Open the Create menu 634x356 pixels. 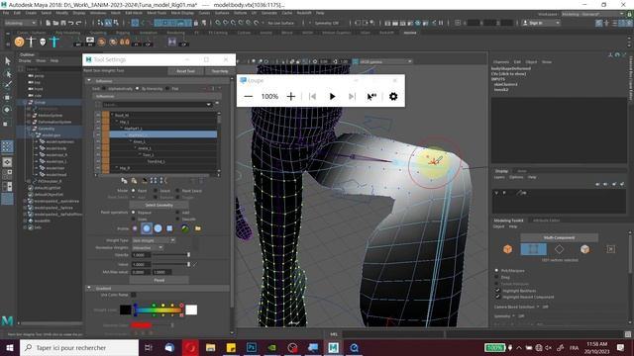(31, 13)
